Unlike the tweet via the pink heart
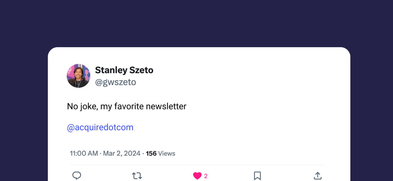The height and width of the screenshot is (181, 393). click(197, 176)
